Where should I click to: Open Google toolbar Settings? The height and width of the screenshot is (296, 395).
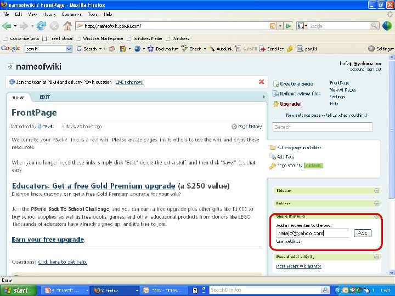pos(381,49)
